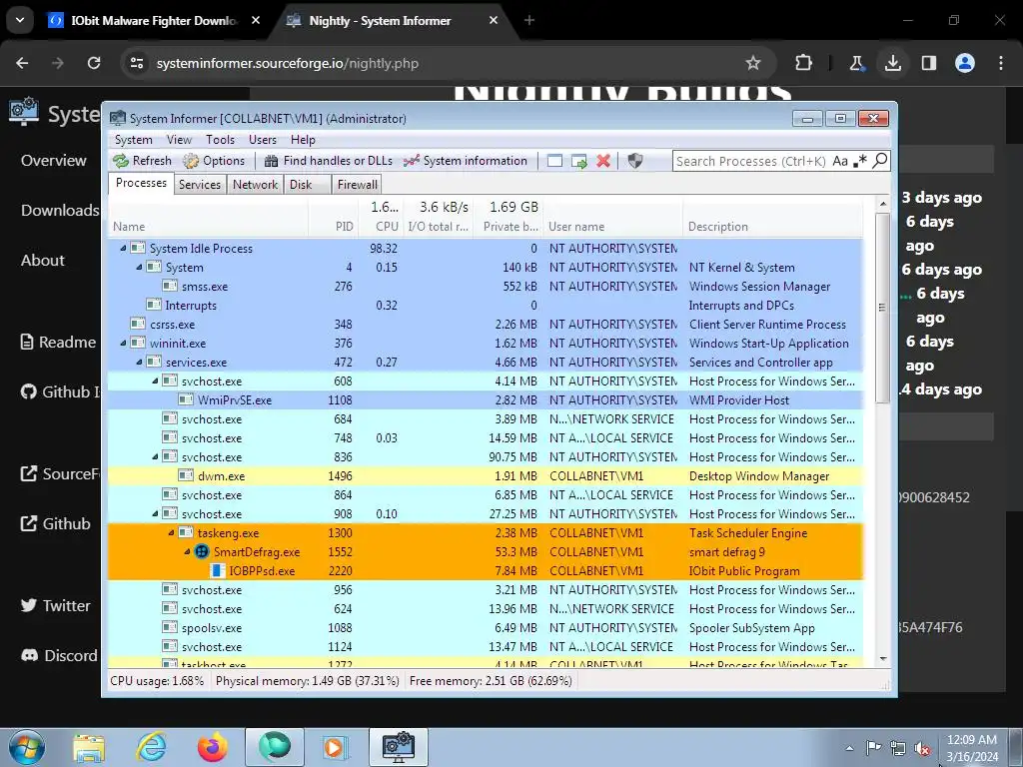
Task: Open the Help menu
Action: click(303, 140)
